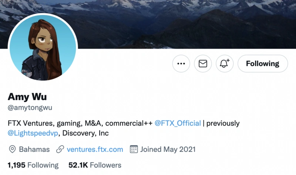Click the location pin icon

(12, 149)
